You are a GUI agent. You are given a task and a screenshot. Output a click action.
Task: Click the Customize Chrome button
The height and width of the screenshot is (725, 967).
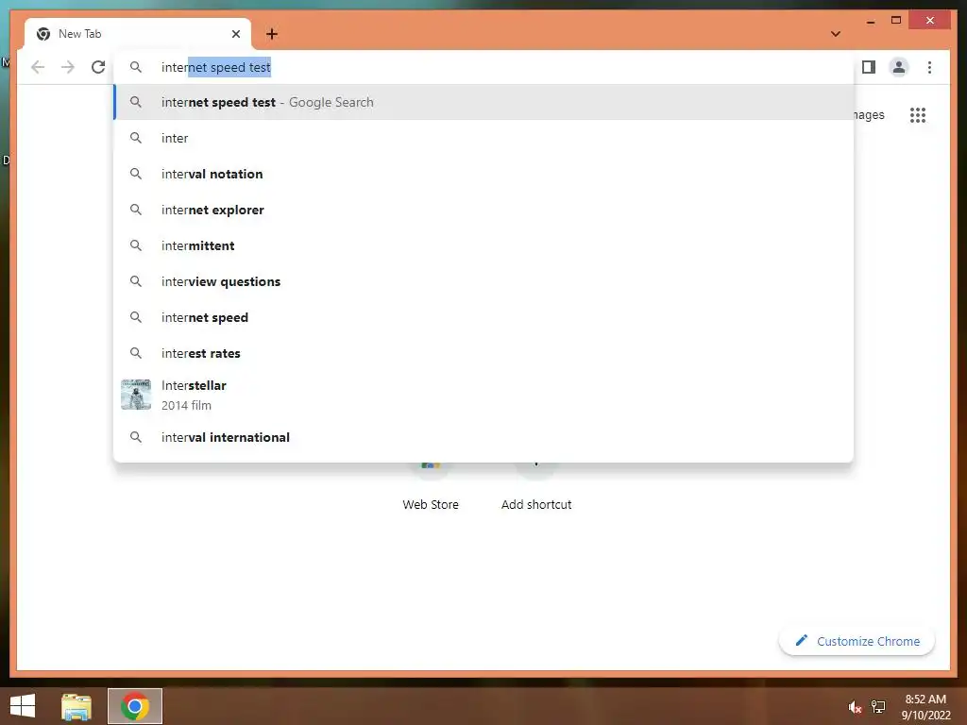(x=857, y=641)
